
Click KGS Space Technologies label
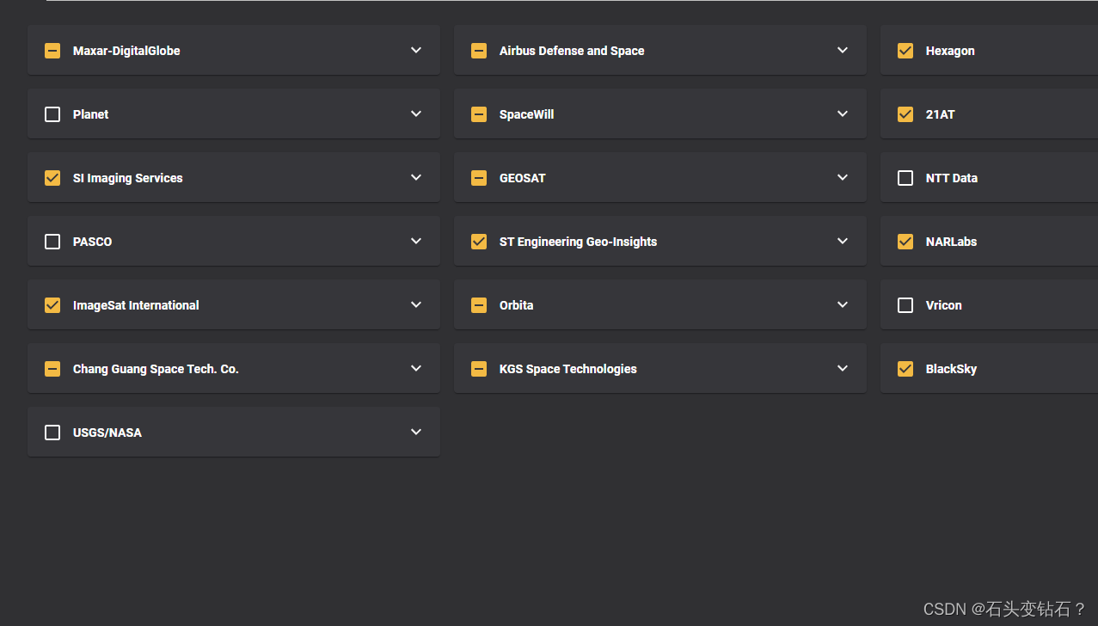click(568, 369)
